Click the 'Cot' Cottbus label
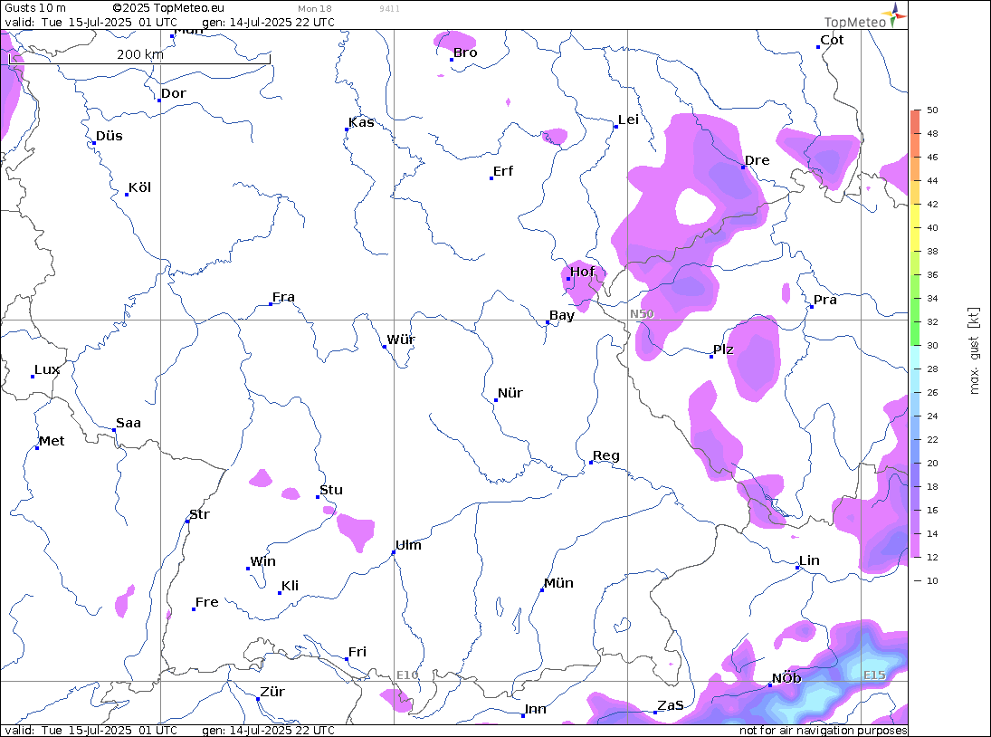991x737 pixels. click(x=832, y=40)
